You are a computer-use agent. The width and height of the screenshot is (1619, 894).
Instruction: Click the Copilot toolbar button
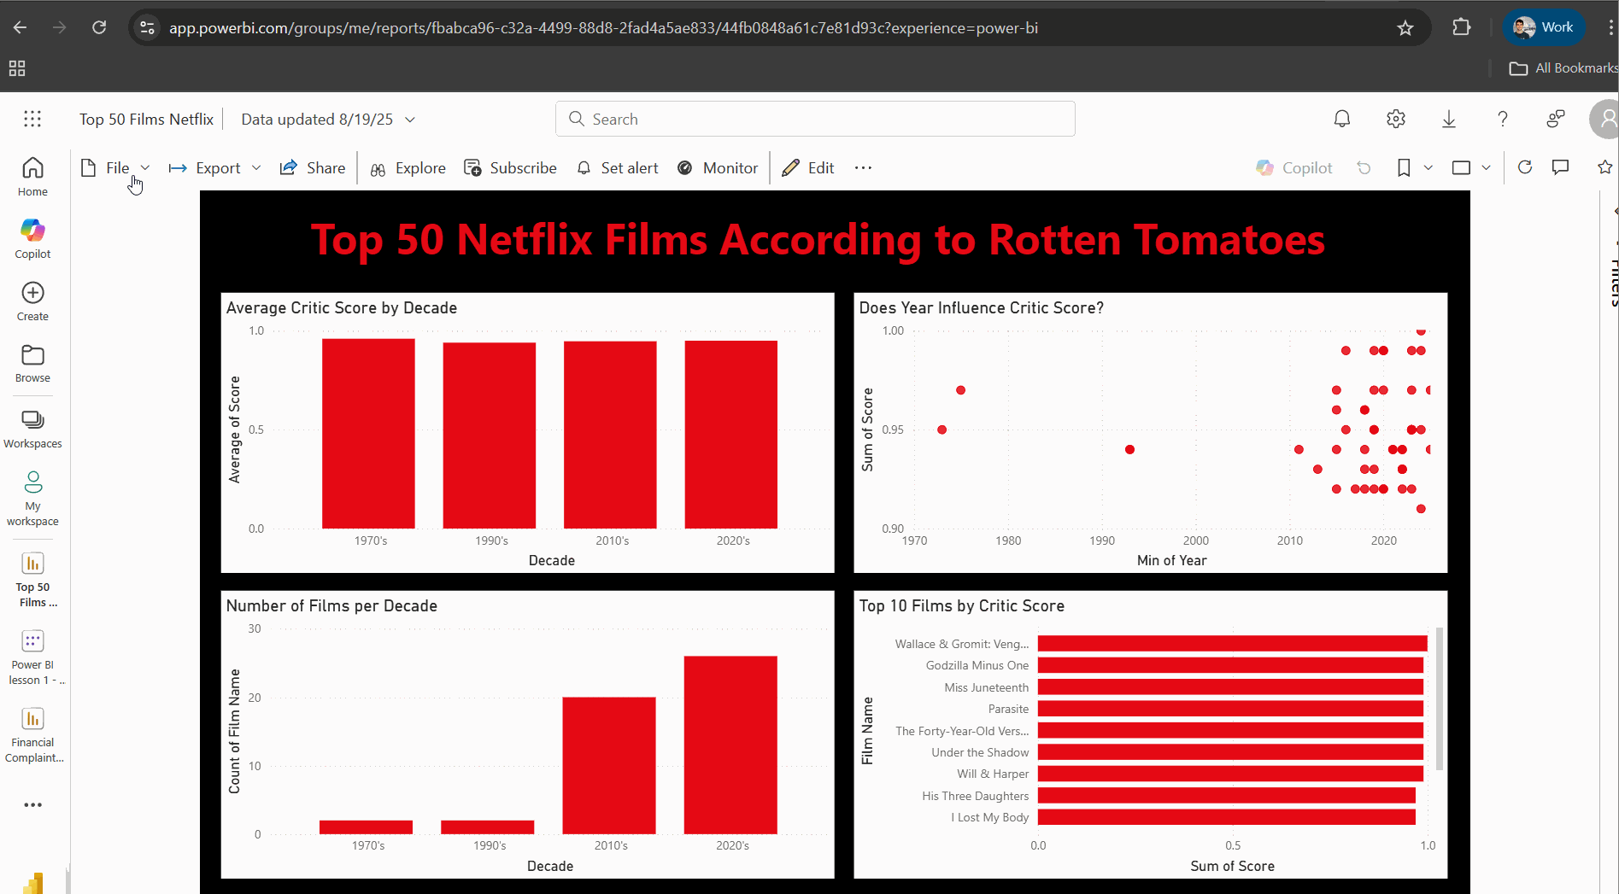click(x=1294, y=168)
